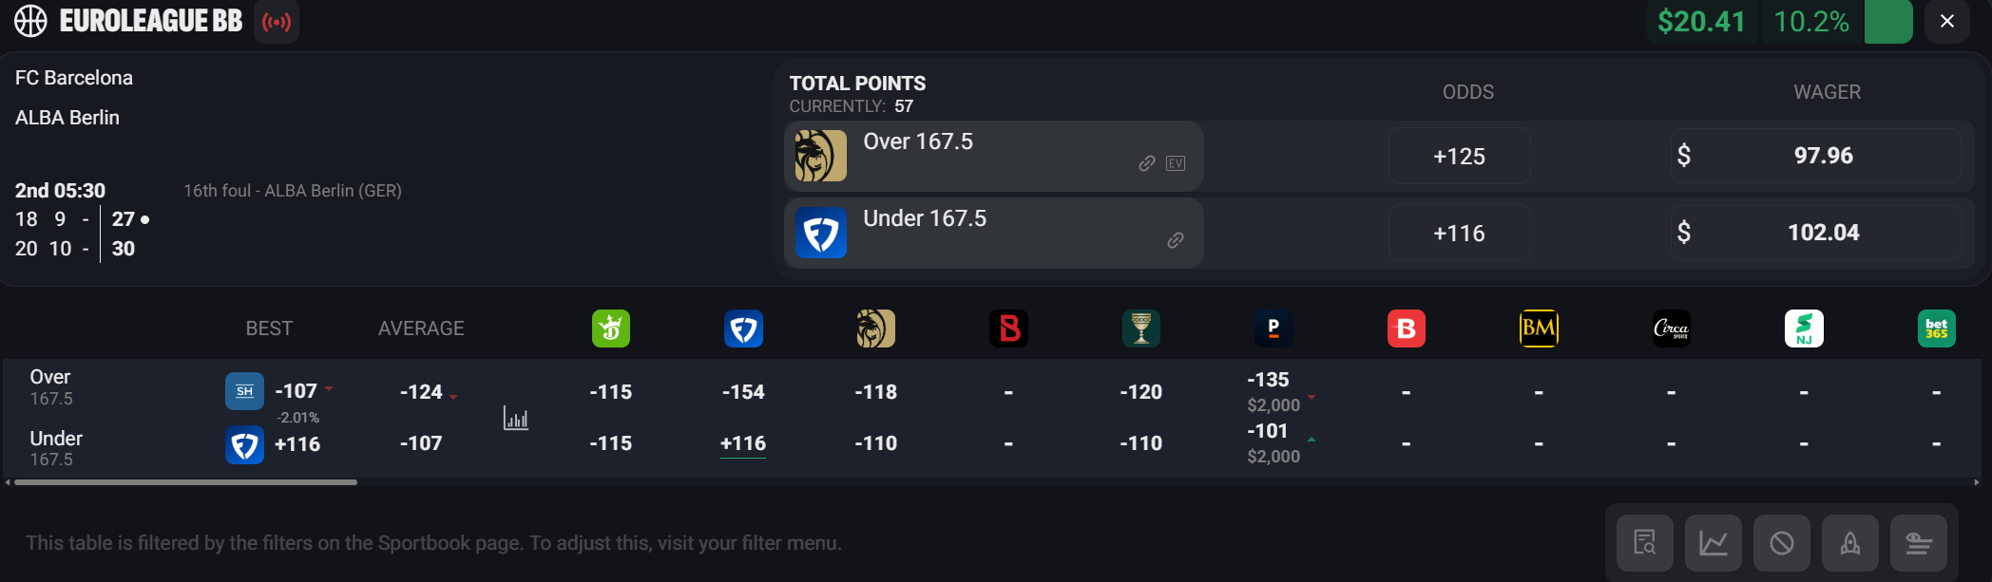Screen dimensions: 1992x582
Task: Click the live broadcast icon beside Euroleague BB
Action: click(277, 22)
